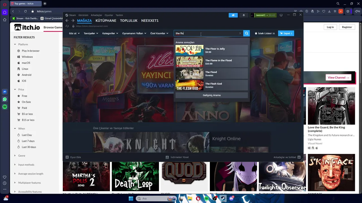Click the Windows Start button
The height and width of the screenshot is (203, 362).
(131, 198)
